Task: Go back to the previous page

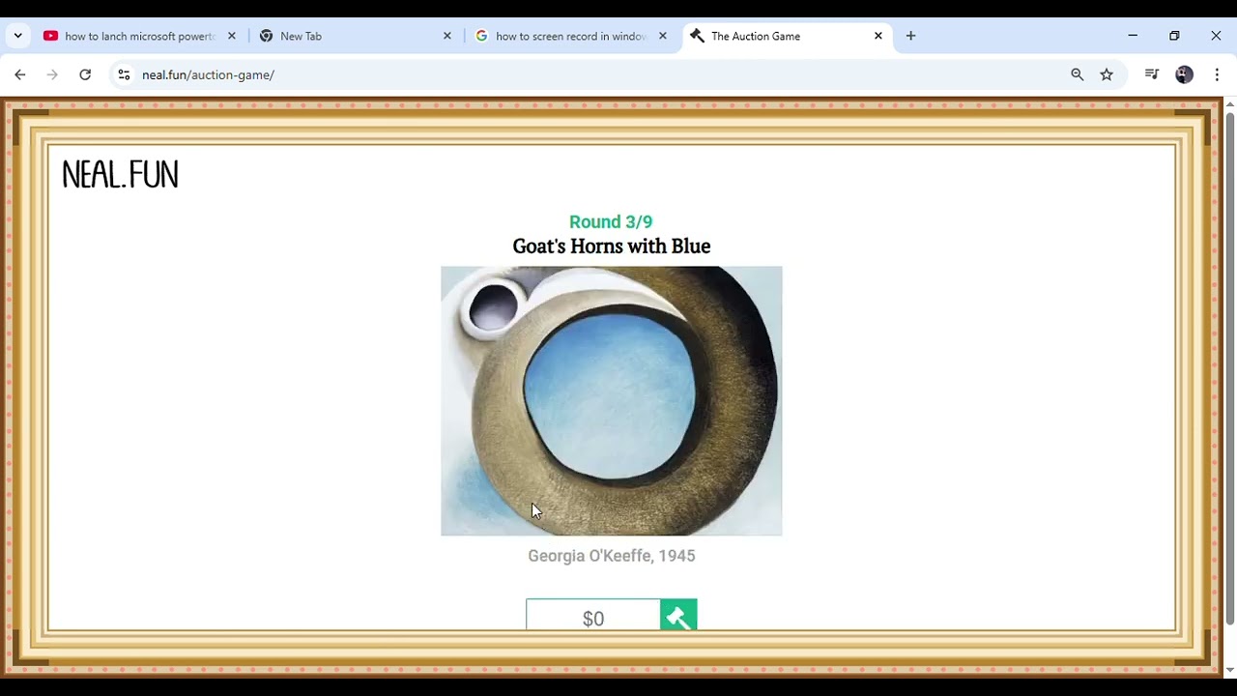Action: [20, 74]
